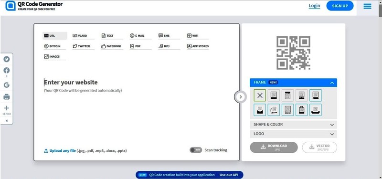Collapse the FRAME section

293,83
